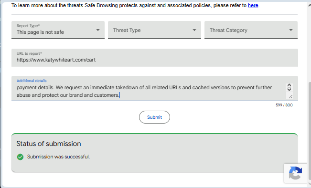Open the Report Type dropdown
Screen dimensions: 311x188
(x=58, y=30)
